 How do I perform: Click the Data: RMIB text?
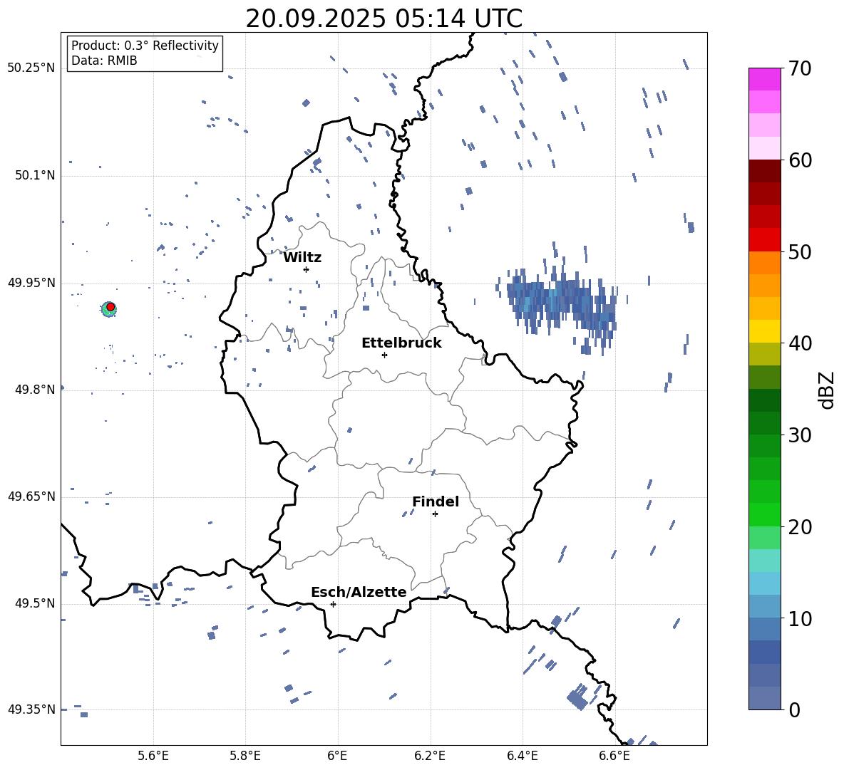point(104,61)
